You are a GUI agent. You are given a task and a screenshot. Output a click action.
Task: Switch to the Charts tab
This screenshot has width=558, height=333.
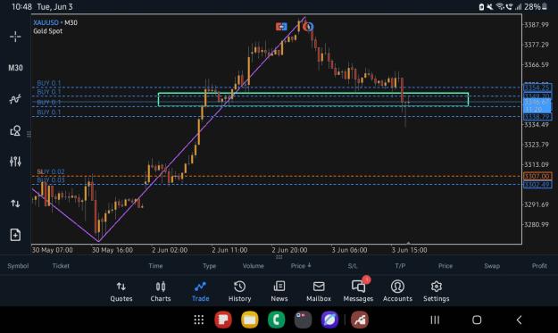point(161,292)
